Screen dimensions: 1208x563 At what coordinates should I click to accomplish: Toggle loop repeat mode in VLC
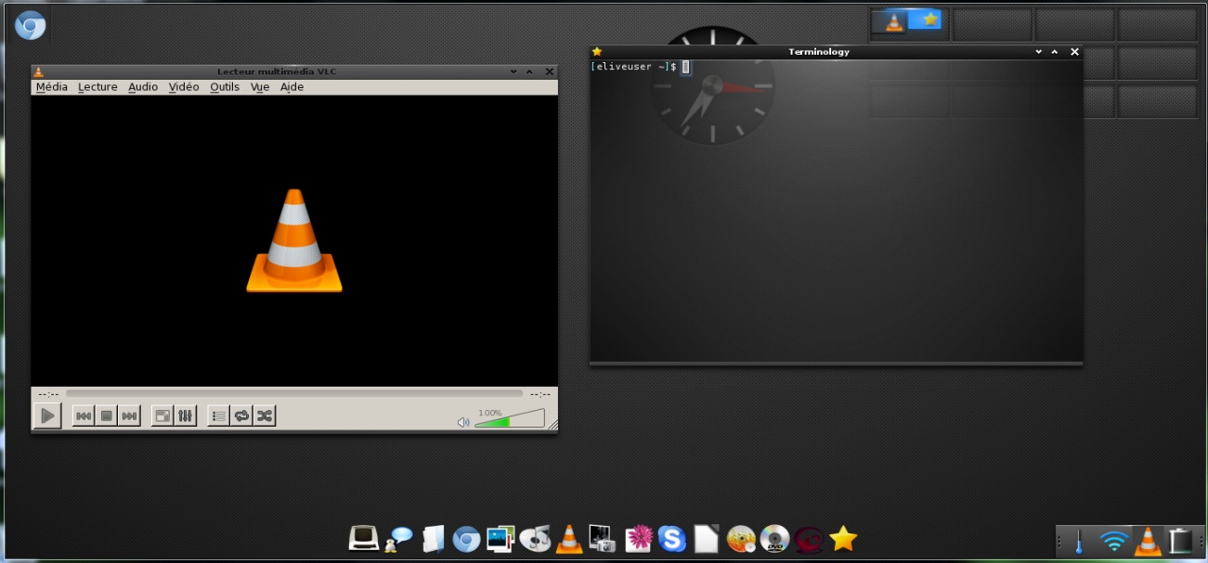coord(242,416)
